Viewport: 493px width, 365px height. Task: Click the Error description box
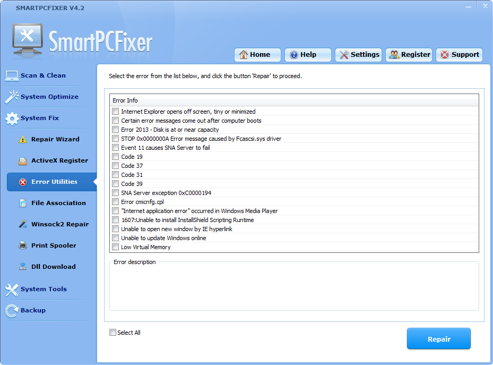click(x=295, y=286)
